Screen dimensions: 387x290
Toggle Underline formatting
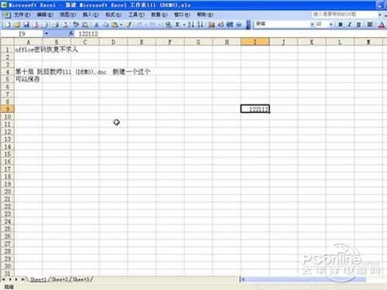(358, 25)
